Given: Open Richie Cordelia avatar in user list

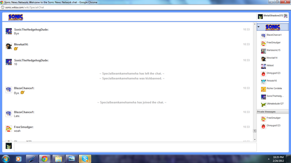Looking at the screenshot, I should (263, 89).
